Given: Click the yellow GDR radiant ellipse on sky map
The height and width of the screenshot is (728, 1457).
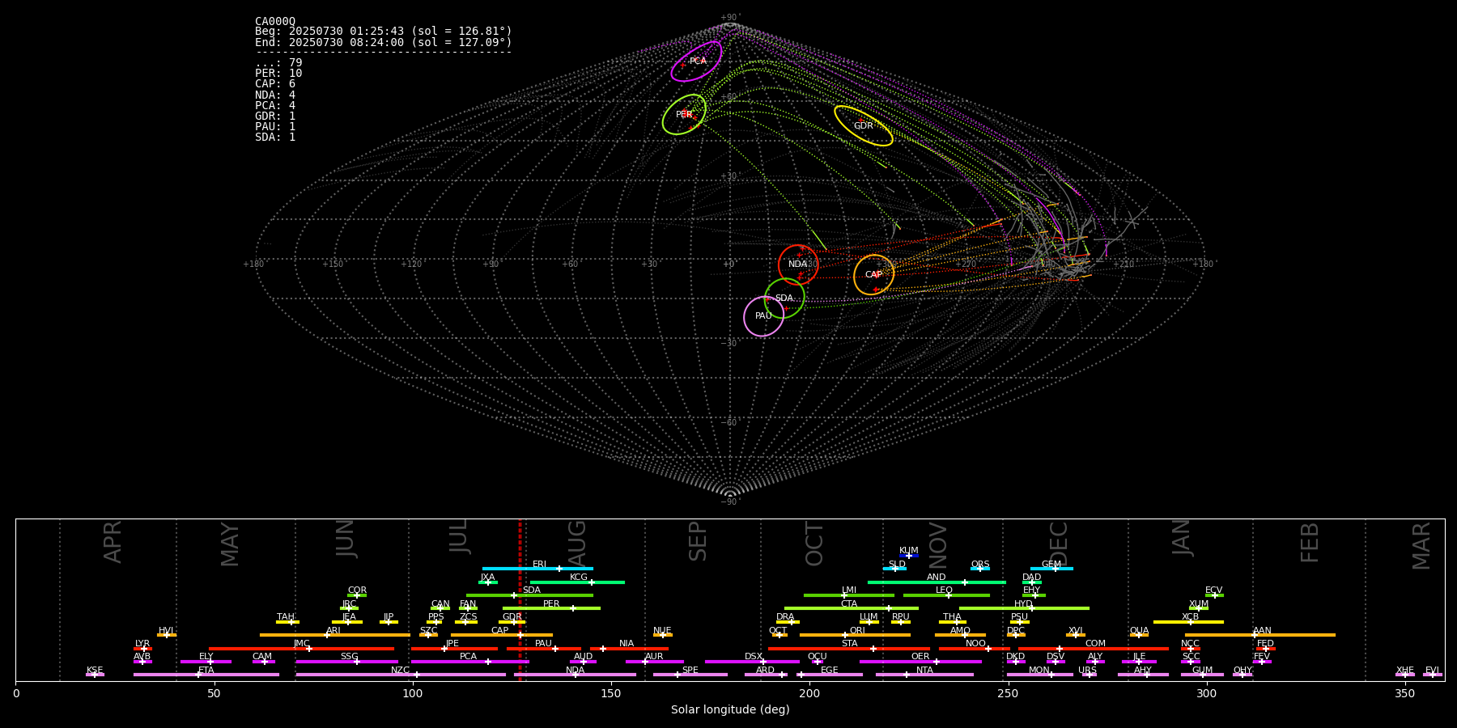Looking at the screenshot, I should click(x=864, y=125).
